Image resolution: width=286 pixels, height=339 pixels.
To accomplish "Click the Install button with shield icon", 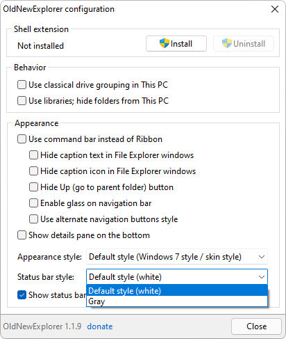I will (x=176, y=43).
